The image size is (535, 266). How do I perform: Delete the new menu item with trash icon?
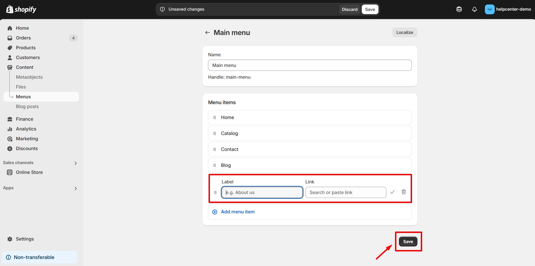[403, 192]
